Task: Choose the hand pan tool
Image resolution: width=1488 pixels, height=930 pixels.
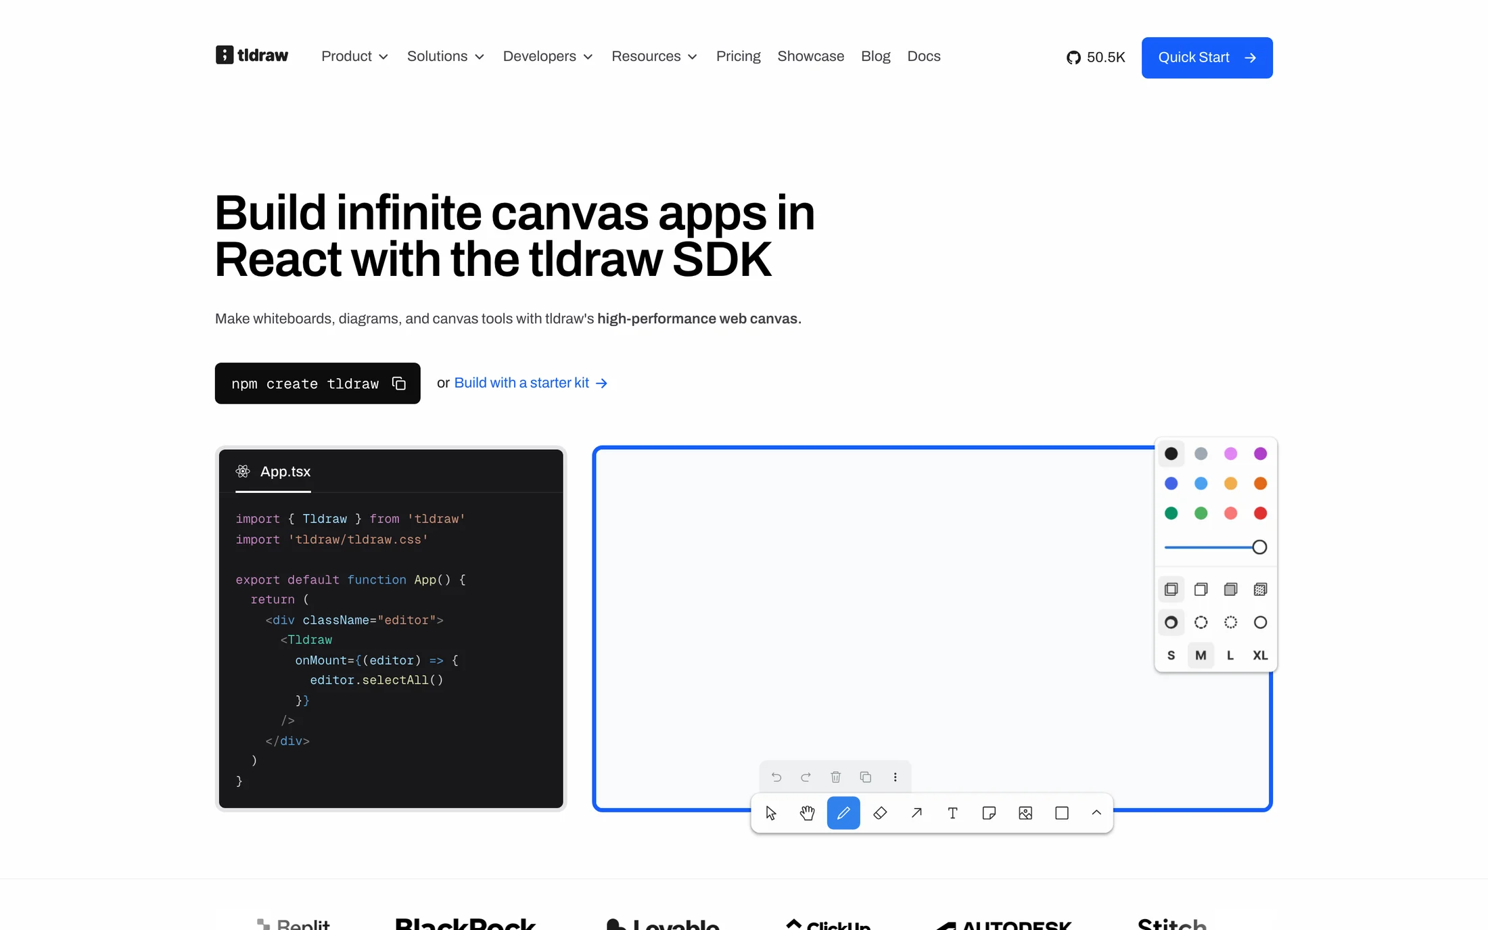Action: point(807,813)
